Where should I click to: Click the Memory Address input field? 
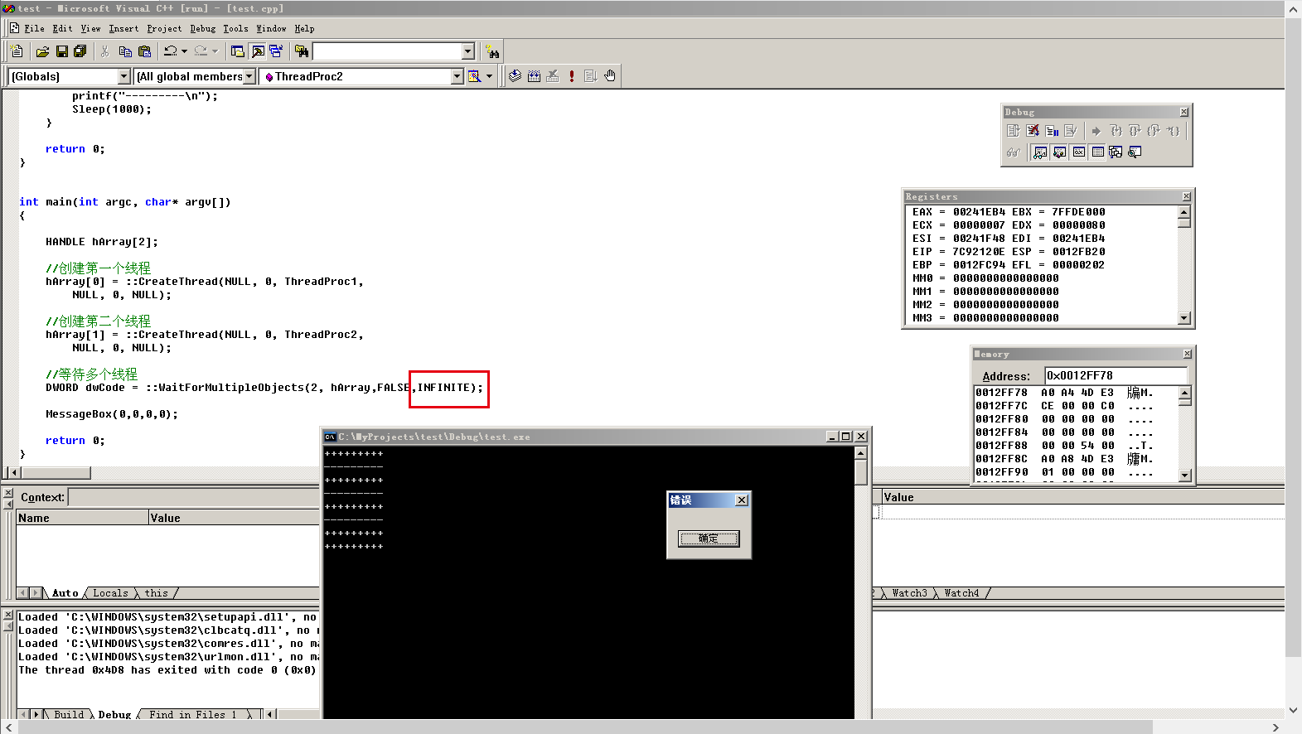tap(1116, 375)
